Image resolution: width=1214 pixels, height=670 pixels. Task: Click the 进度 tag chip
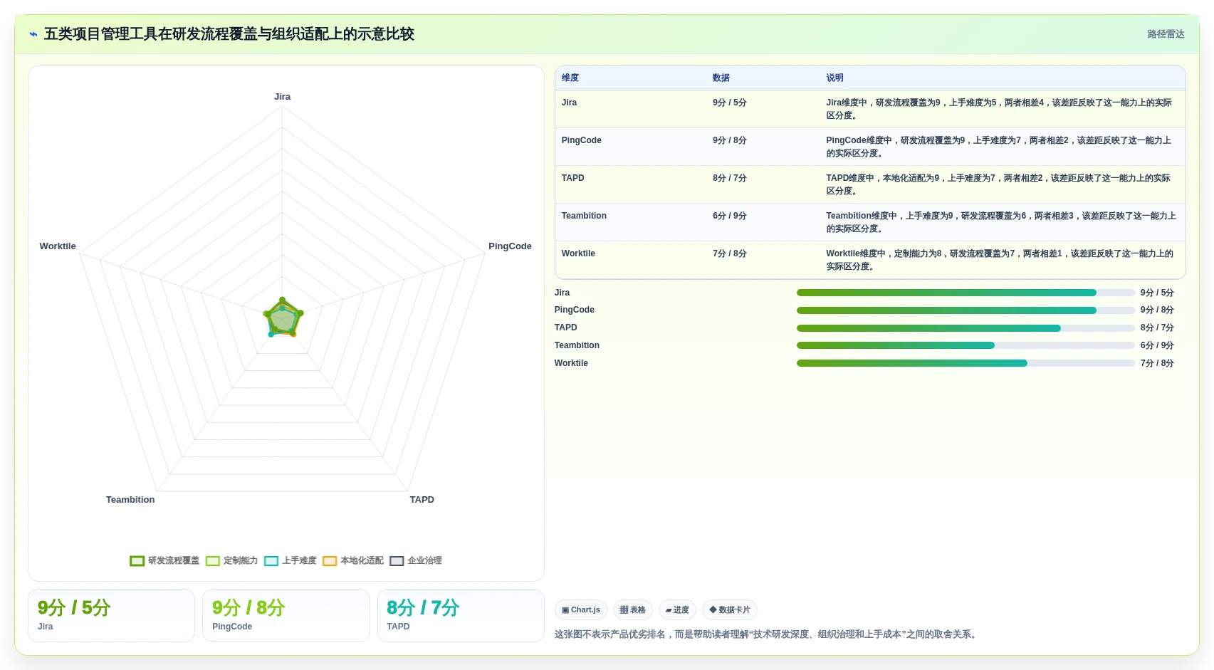click(x=677, y=609)
